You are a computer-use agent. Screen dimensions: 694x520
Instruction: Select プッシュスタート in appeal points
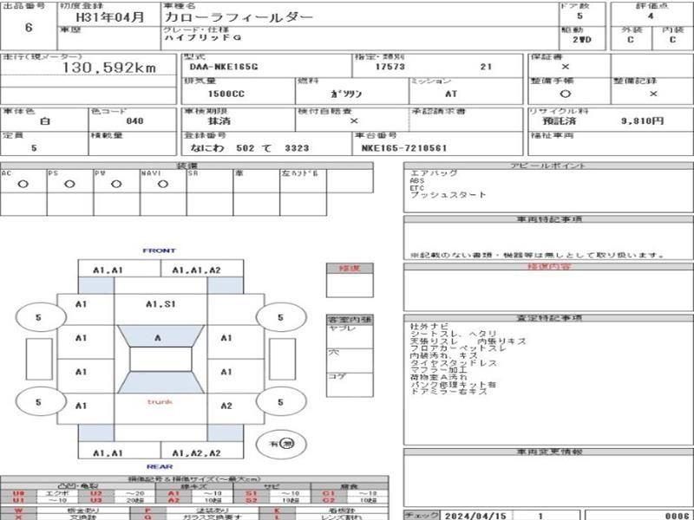tap(448, 194)
